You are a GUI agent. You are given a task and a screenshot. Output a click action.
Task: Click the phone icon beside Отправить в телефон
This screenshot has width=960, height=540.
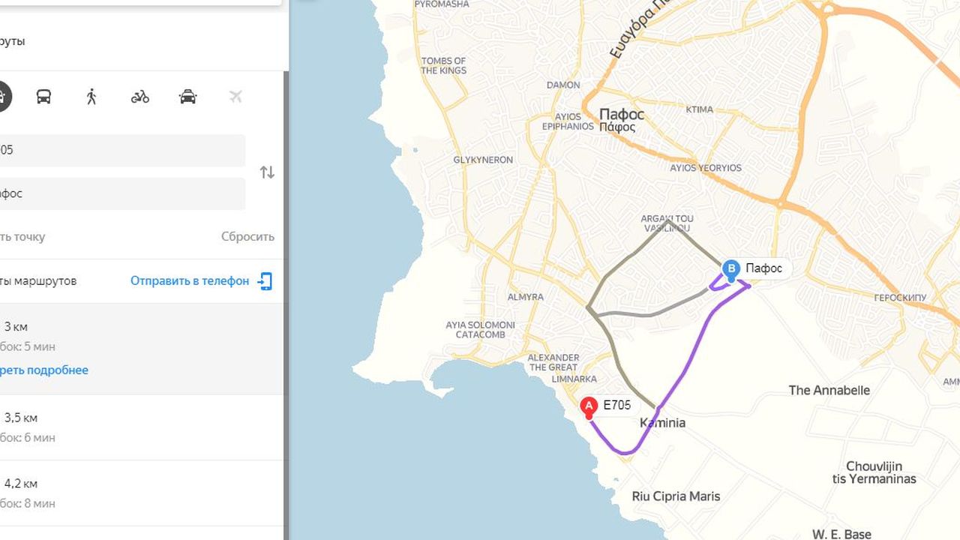click(265, 281)
